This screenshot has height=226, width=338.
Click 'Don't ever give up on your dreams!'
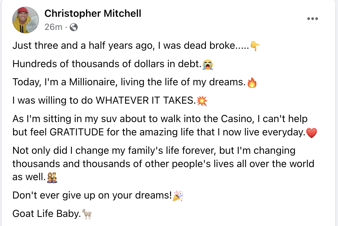[92, 196]
